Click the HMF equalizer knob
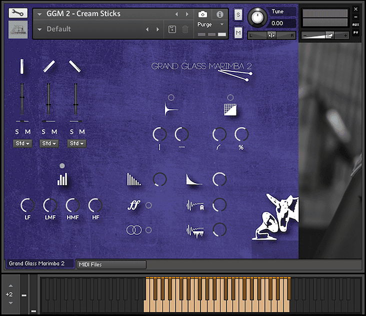This screenshot has height=316, width=366. coord(72,205)
